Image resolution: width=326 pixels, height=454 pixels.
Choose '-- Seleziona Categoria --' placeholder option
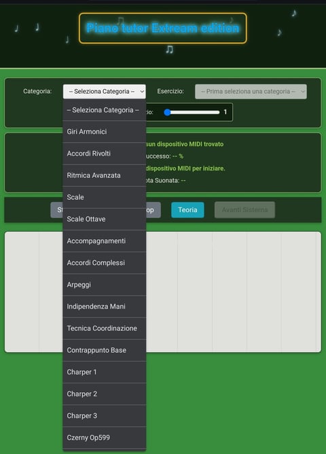(104, 110)
